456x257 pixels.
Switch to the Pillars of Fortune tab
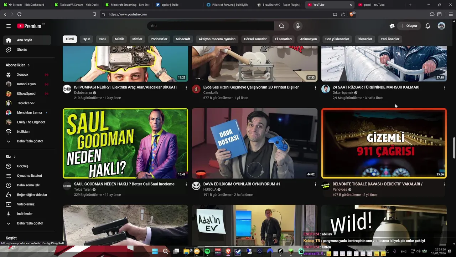(228, 5)
